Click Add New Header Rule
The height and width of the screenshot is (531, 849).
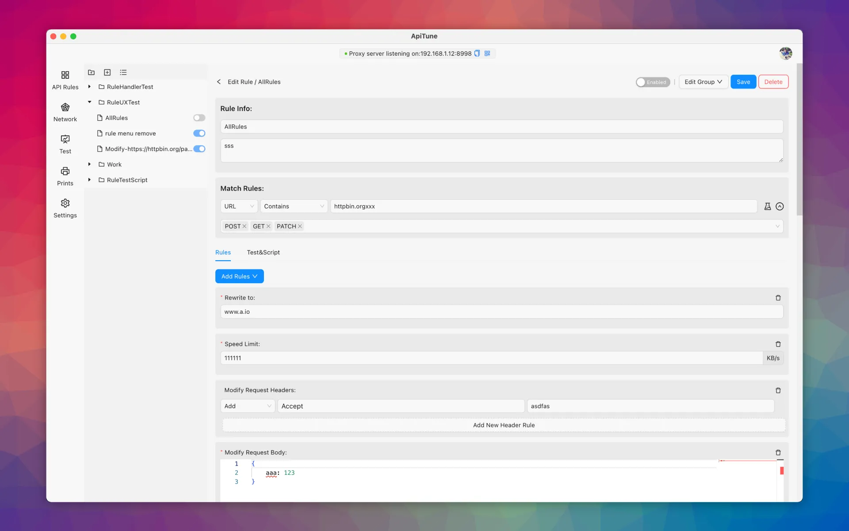point(504,425)
